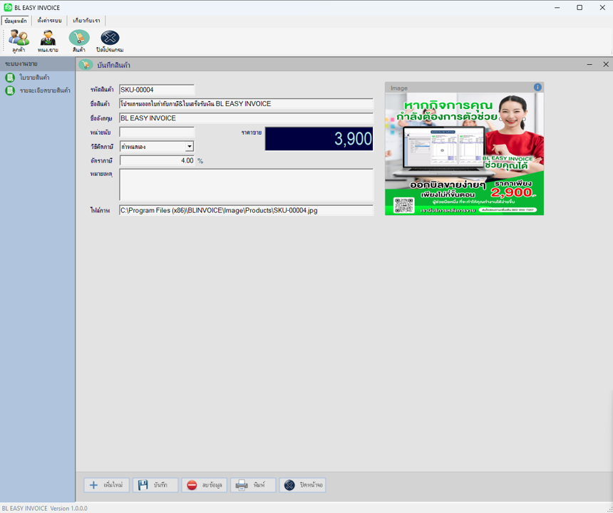
Task: Click the blue info icon on Image panel
Action: coord(537,88)
